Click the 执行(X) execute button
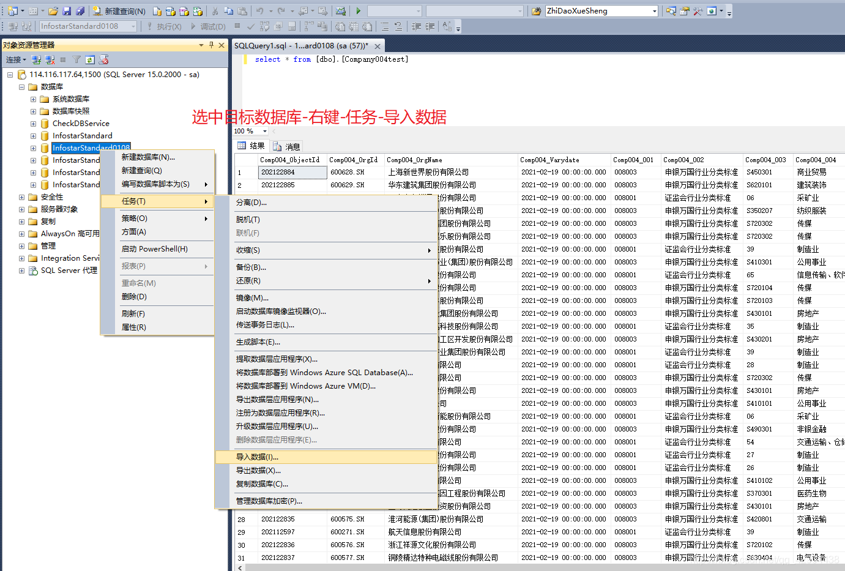 [164, 26]
